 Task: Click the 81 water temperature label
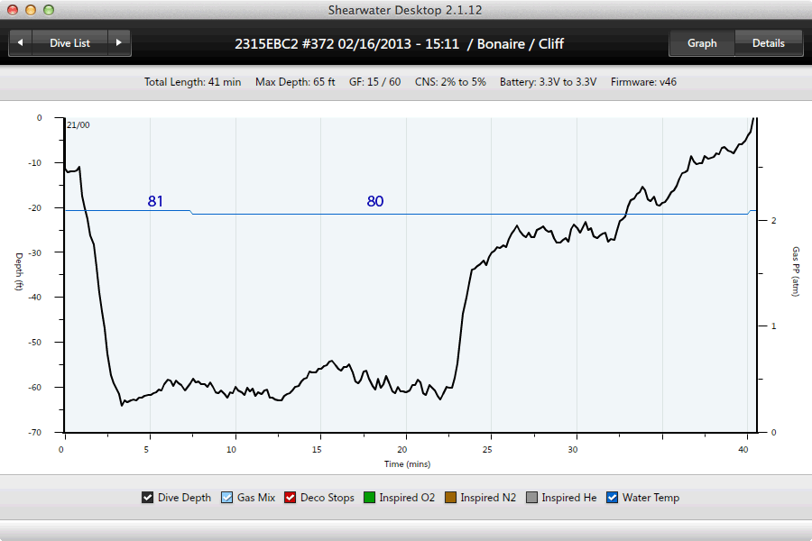(155, 201)
